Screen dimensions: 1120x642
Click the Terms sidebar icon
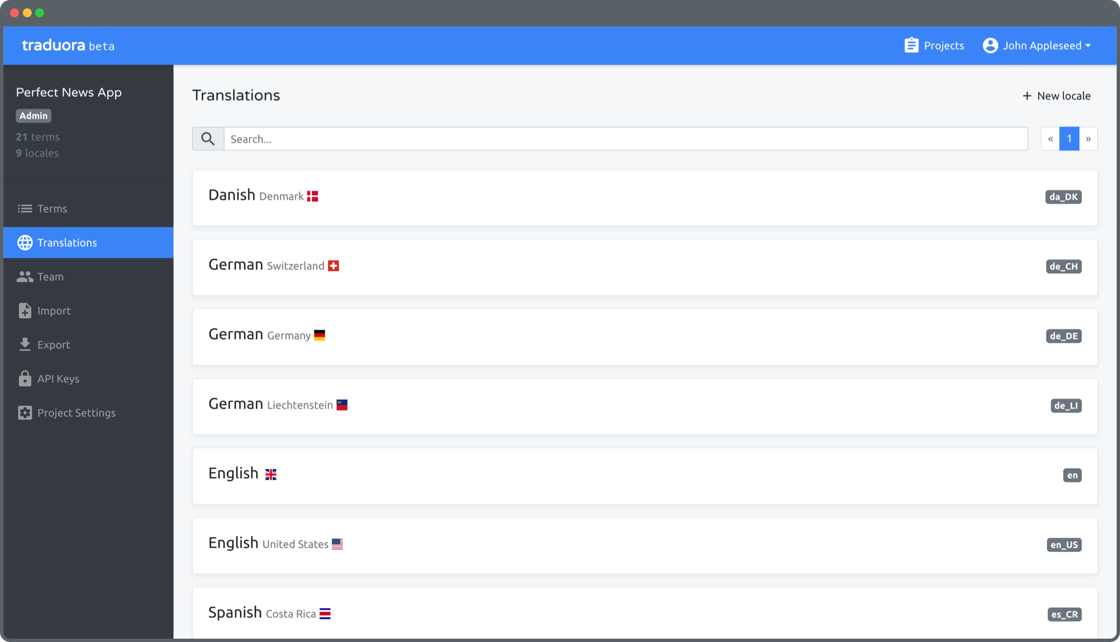pyautogui.click(x=24, y=209)
